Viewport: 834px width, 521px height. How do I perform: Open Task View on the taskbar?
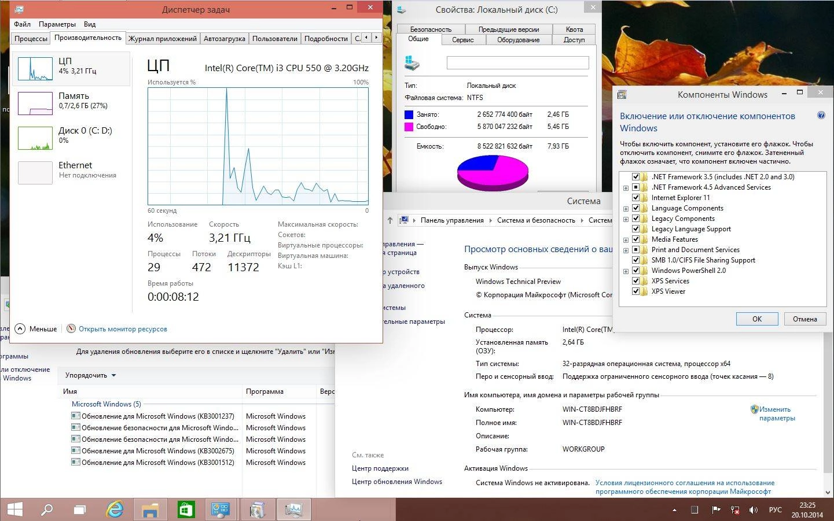[80, 509]
